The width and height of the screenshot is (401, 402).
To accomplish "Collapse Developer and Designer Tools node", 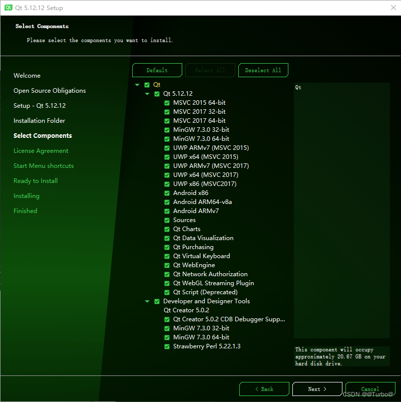I will [x=147, y=302].
